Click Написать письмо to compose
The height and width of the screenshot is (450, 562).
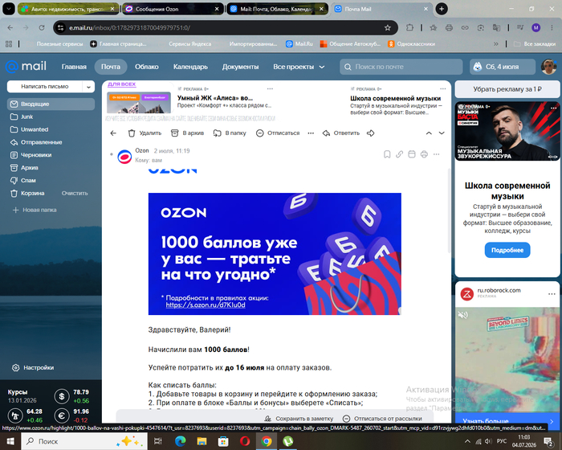[45, 87]
